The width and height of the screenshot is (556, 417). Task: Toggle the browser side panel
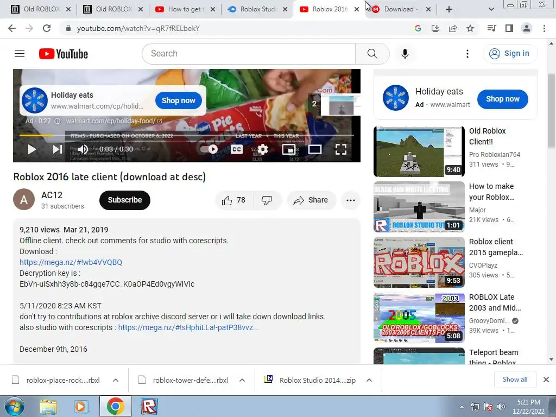pyautogui.click(x=509, y=28)
